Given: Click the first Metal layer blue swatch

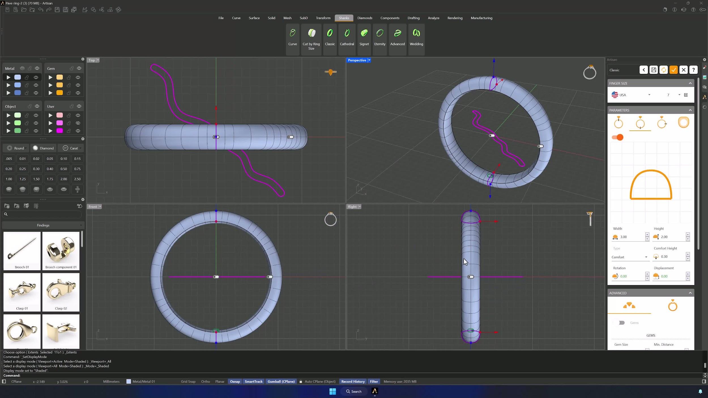Looking at the screenshot, I should click(x=18, y=77).
